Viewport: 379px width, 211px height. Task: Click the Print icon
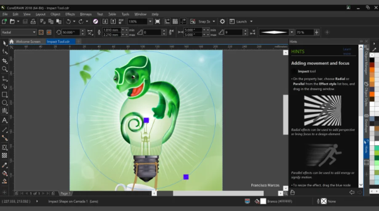(x=33, y=22)
